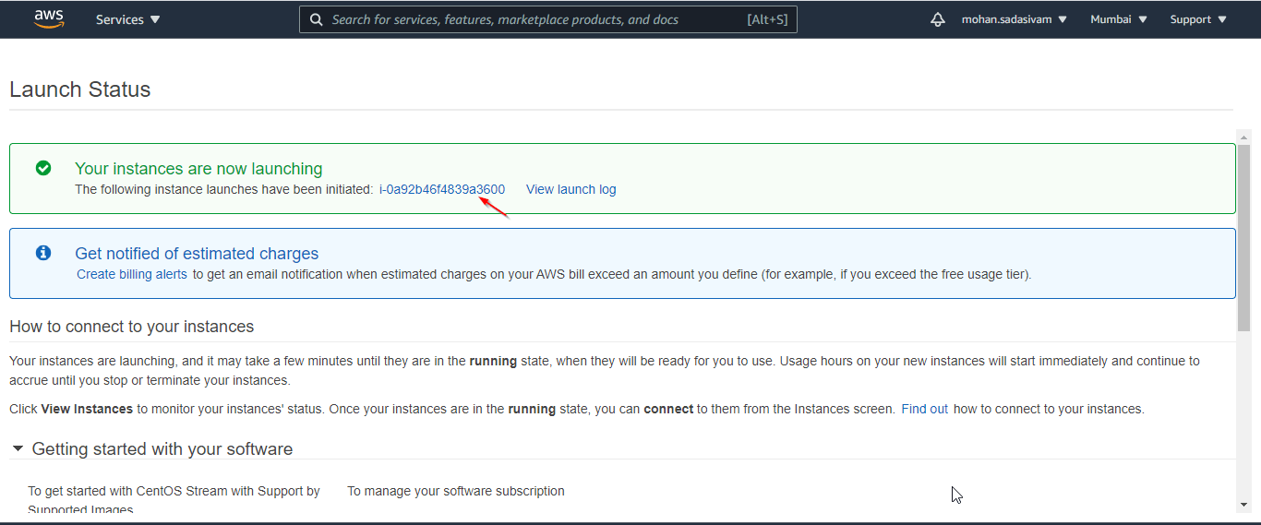The image size is (1261, 525).
Task: Collapse Getting started with your software section
Action: click(x=18, y=449)
